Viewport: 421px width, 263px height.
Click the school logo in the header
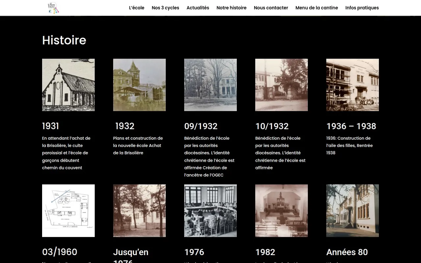pos(54,8)
